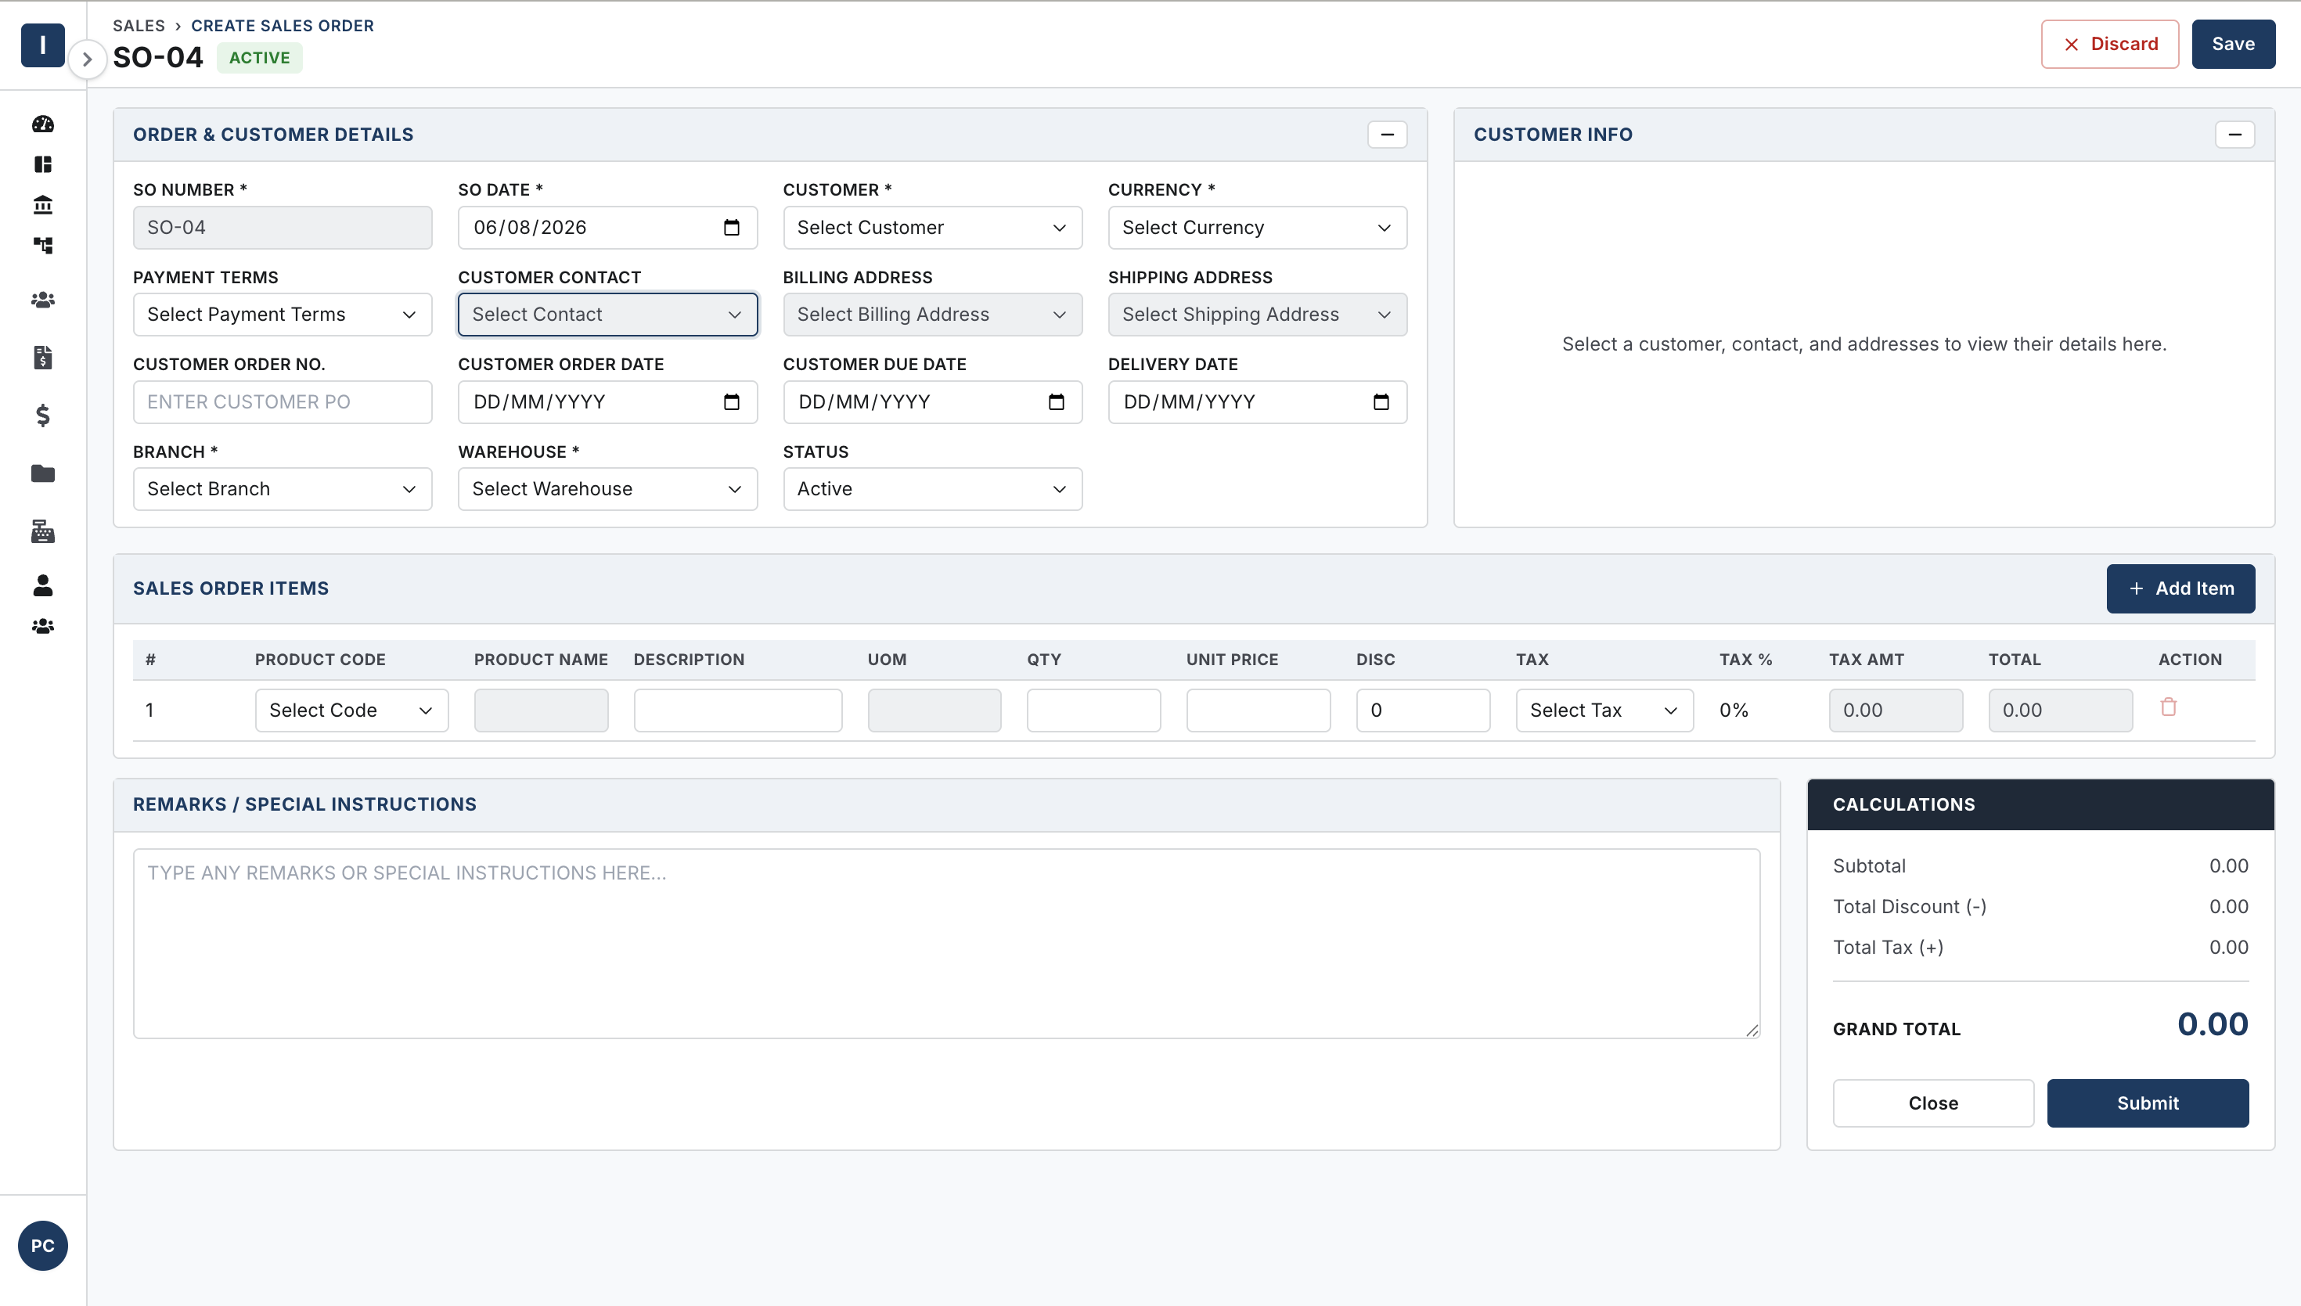Open the Select Customer dropdown
Viewport: 2301px width, 1306px height.
pyautogui.click(x=932, y=228)
